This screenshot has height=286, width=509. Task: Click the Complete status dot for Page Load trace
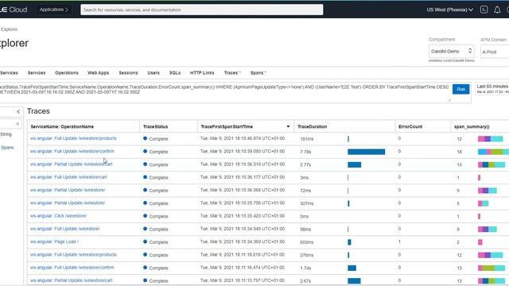pyautogui.click(x=145, y=242)
